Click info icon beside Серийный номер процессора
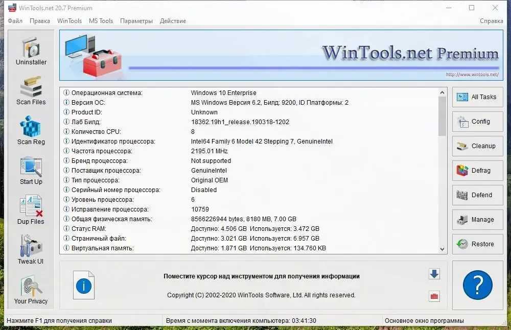 click(66, 190)
